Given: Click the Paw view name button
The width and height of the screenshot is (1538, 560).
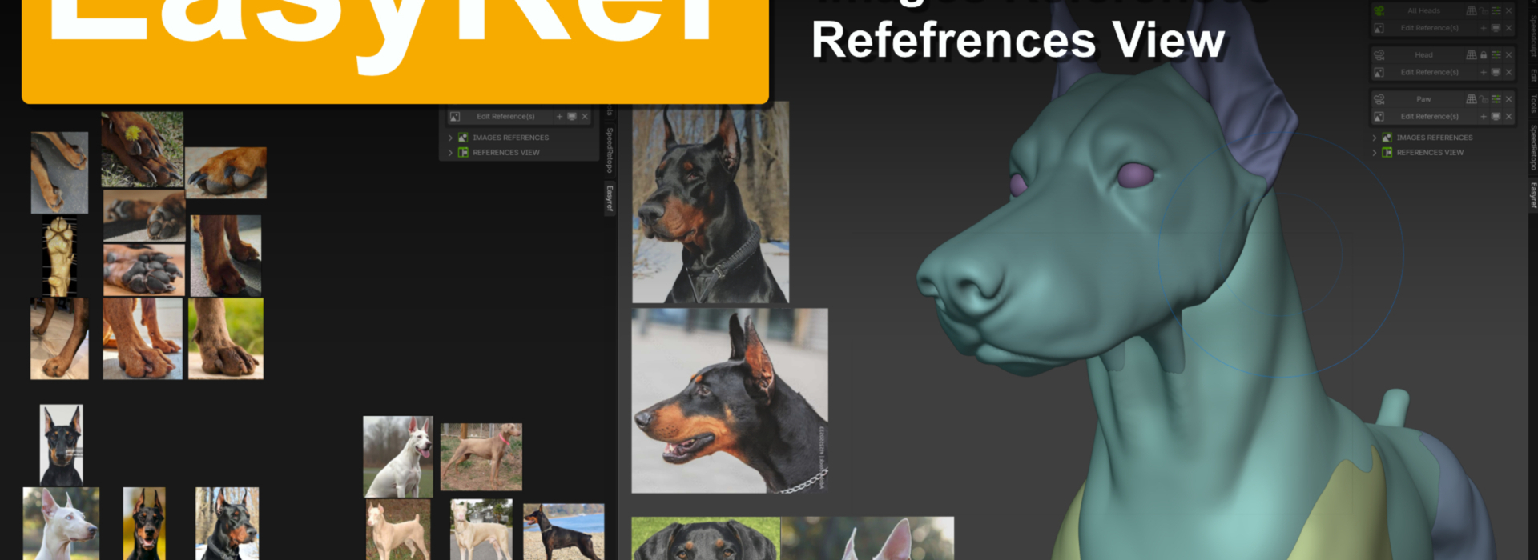Looking at the screenshot, I should click(1424, 99).
